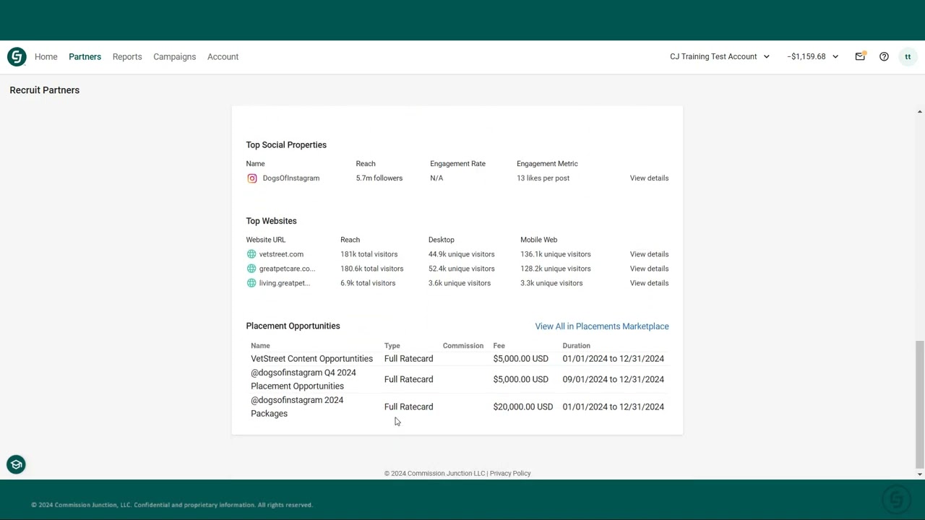The height and width of the screenshot is (520, 925).
Task: Click the 180.6k total visitors value
Action: [x=372, y=269]
